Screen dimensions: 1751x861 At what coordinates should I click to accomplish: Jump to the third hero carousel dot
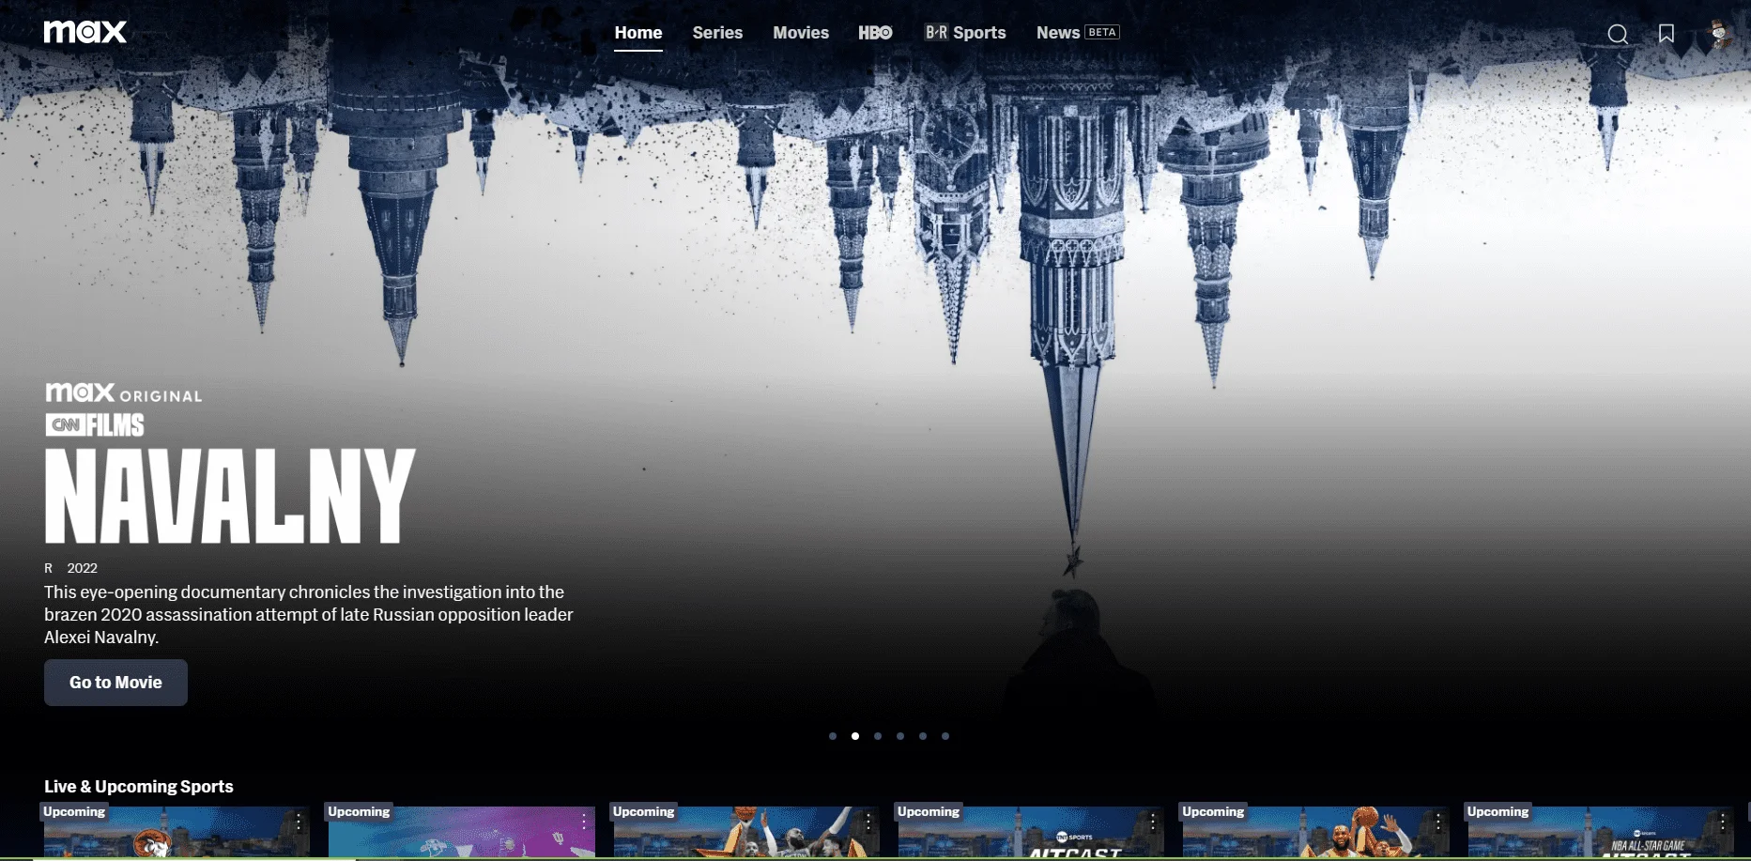click(878, 736)
